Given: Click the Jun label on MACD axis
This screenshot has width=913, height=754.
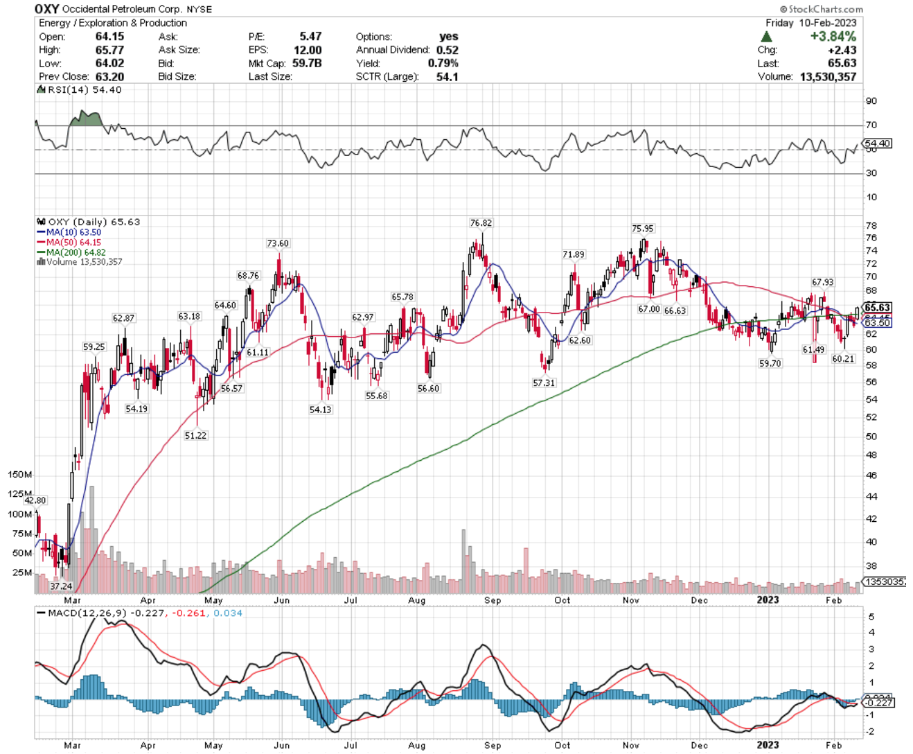Looking at the screenshot, I should [281, 746].
